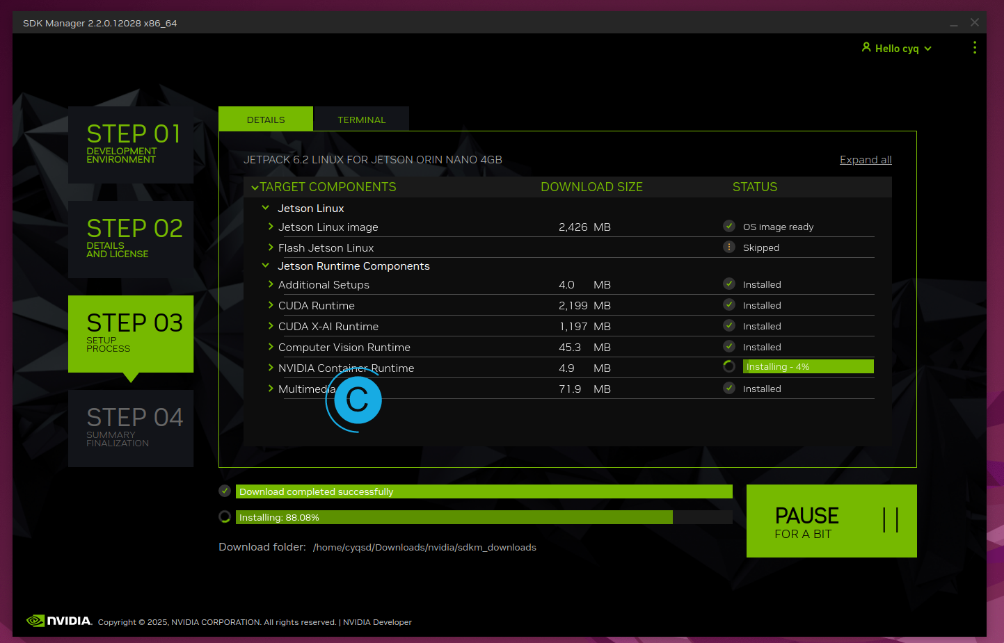This screenshot has height=643, width=1004.
Task: Expand the Multimedia row
Action: 271,388
